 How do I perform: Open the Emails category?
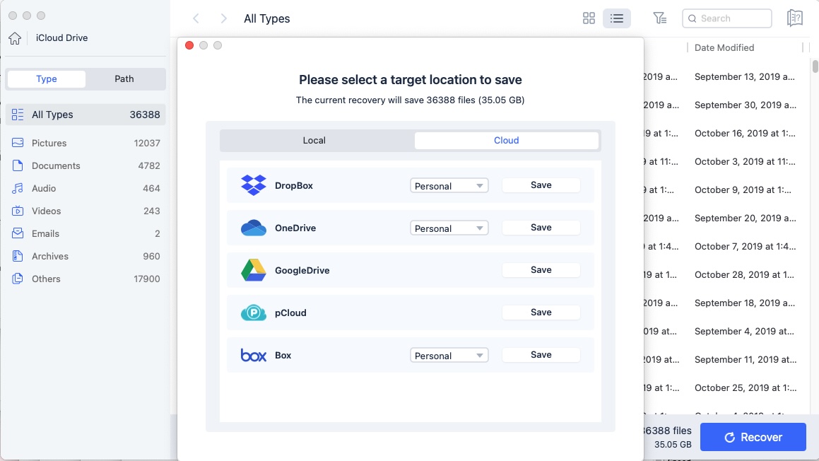coord(46,233)
